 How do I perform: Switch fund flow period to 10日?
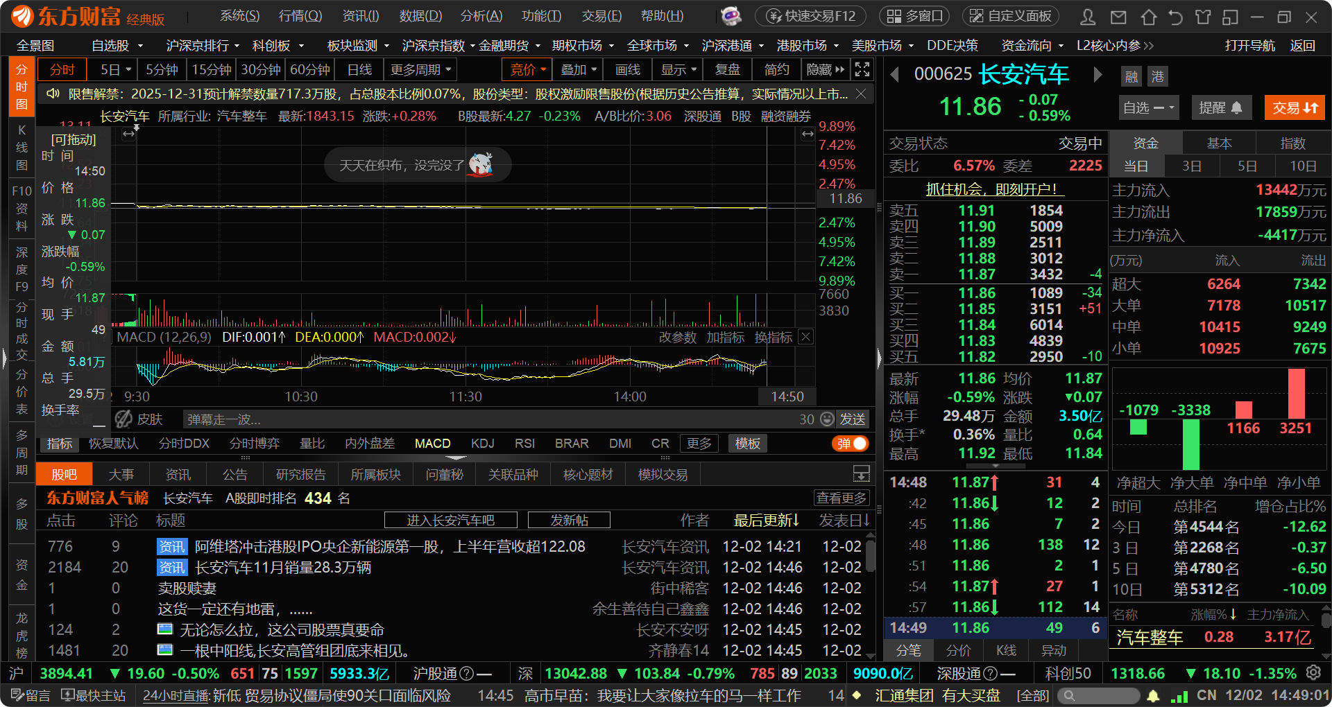coord(1303,166)
